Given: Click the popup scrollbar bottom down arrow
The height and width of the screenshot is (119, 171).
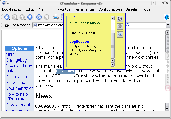Looking at the screenshot, I should pos(113,65).
